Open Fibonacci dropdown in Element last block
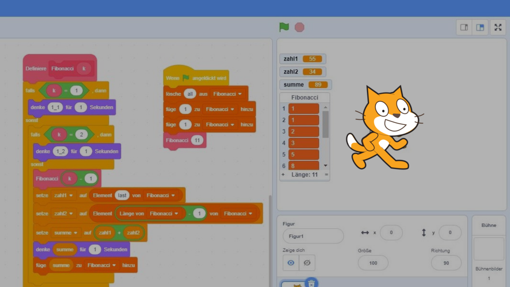The width and height of the screenshot is (510, 287). (x=161, y=195)
